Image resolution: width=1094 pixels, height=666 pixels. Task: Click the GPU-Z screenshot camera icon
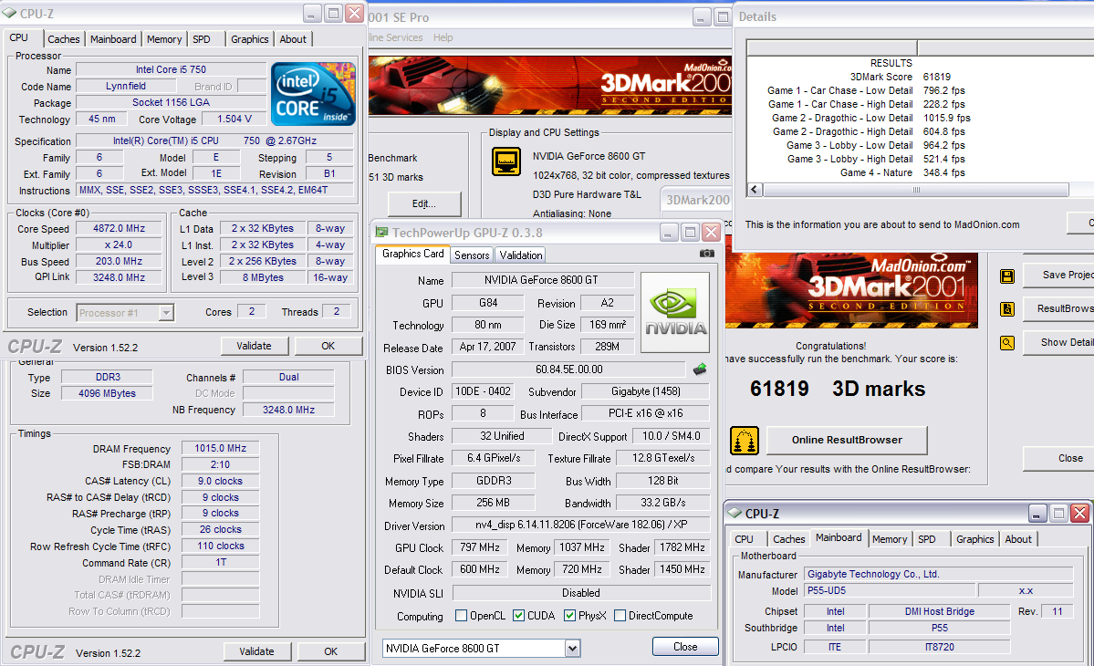tap(707, 254)
